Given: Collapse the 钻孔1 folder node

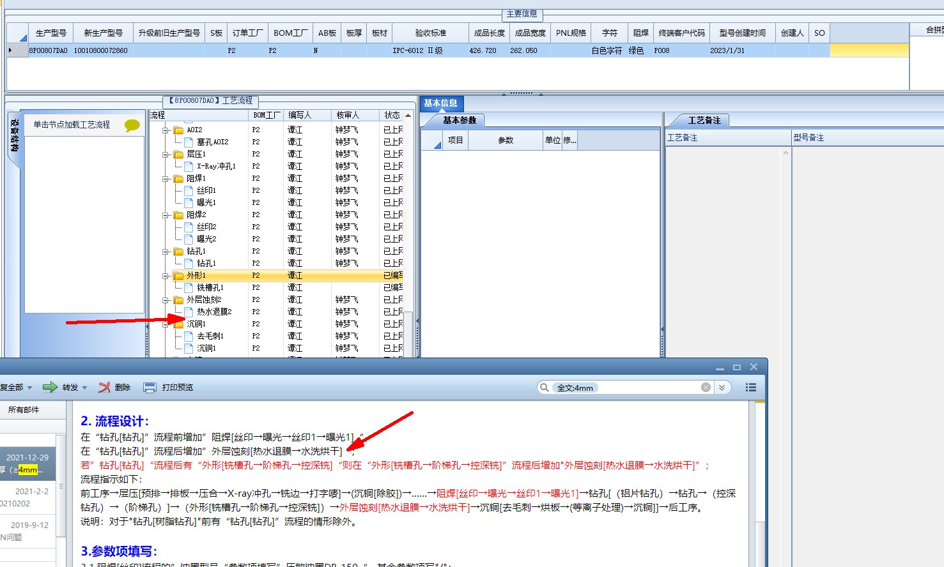Looking at the screenshot, I should tap(166, 252).
